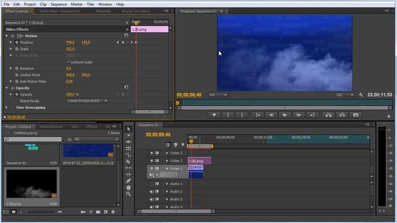This screenshot has height=223, width=397.
Task: Hide the Video 1 track output
Action: (151, 168)
